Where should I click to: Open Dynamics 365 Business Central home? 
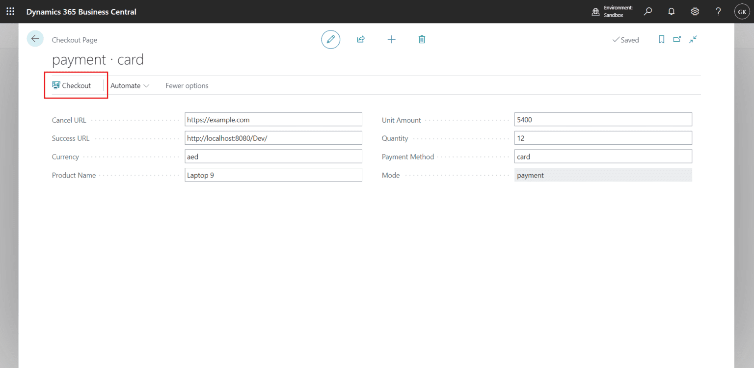point(81,11)
